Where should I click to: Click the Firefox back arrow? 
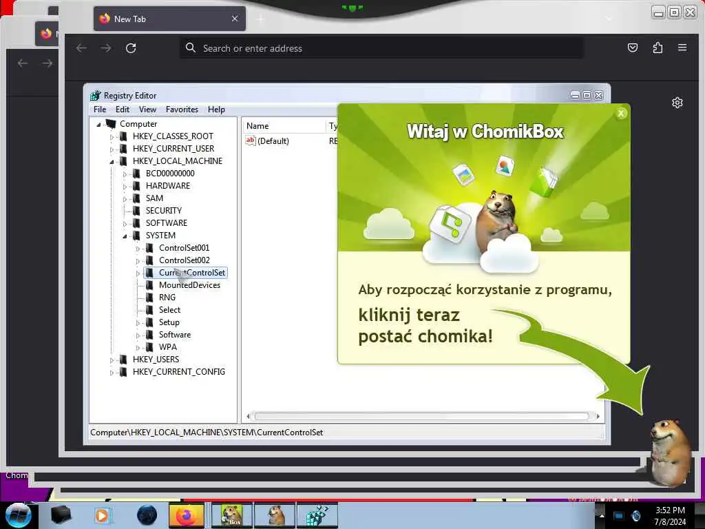click(x=81, y=48)
